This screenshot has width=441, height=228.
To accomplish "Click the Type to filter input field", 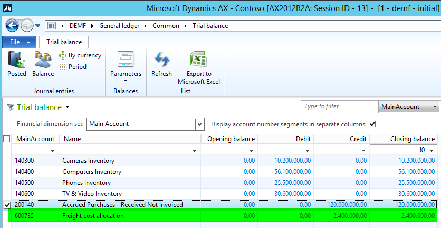I will [x=339, y=107].
